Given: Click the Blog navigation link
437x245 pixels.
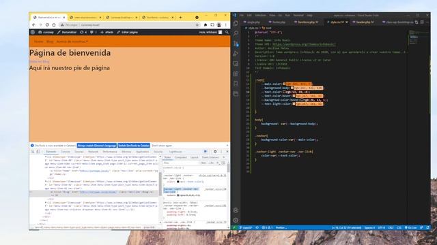Looking at the screenshot, I should [50, 42].
